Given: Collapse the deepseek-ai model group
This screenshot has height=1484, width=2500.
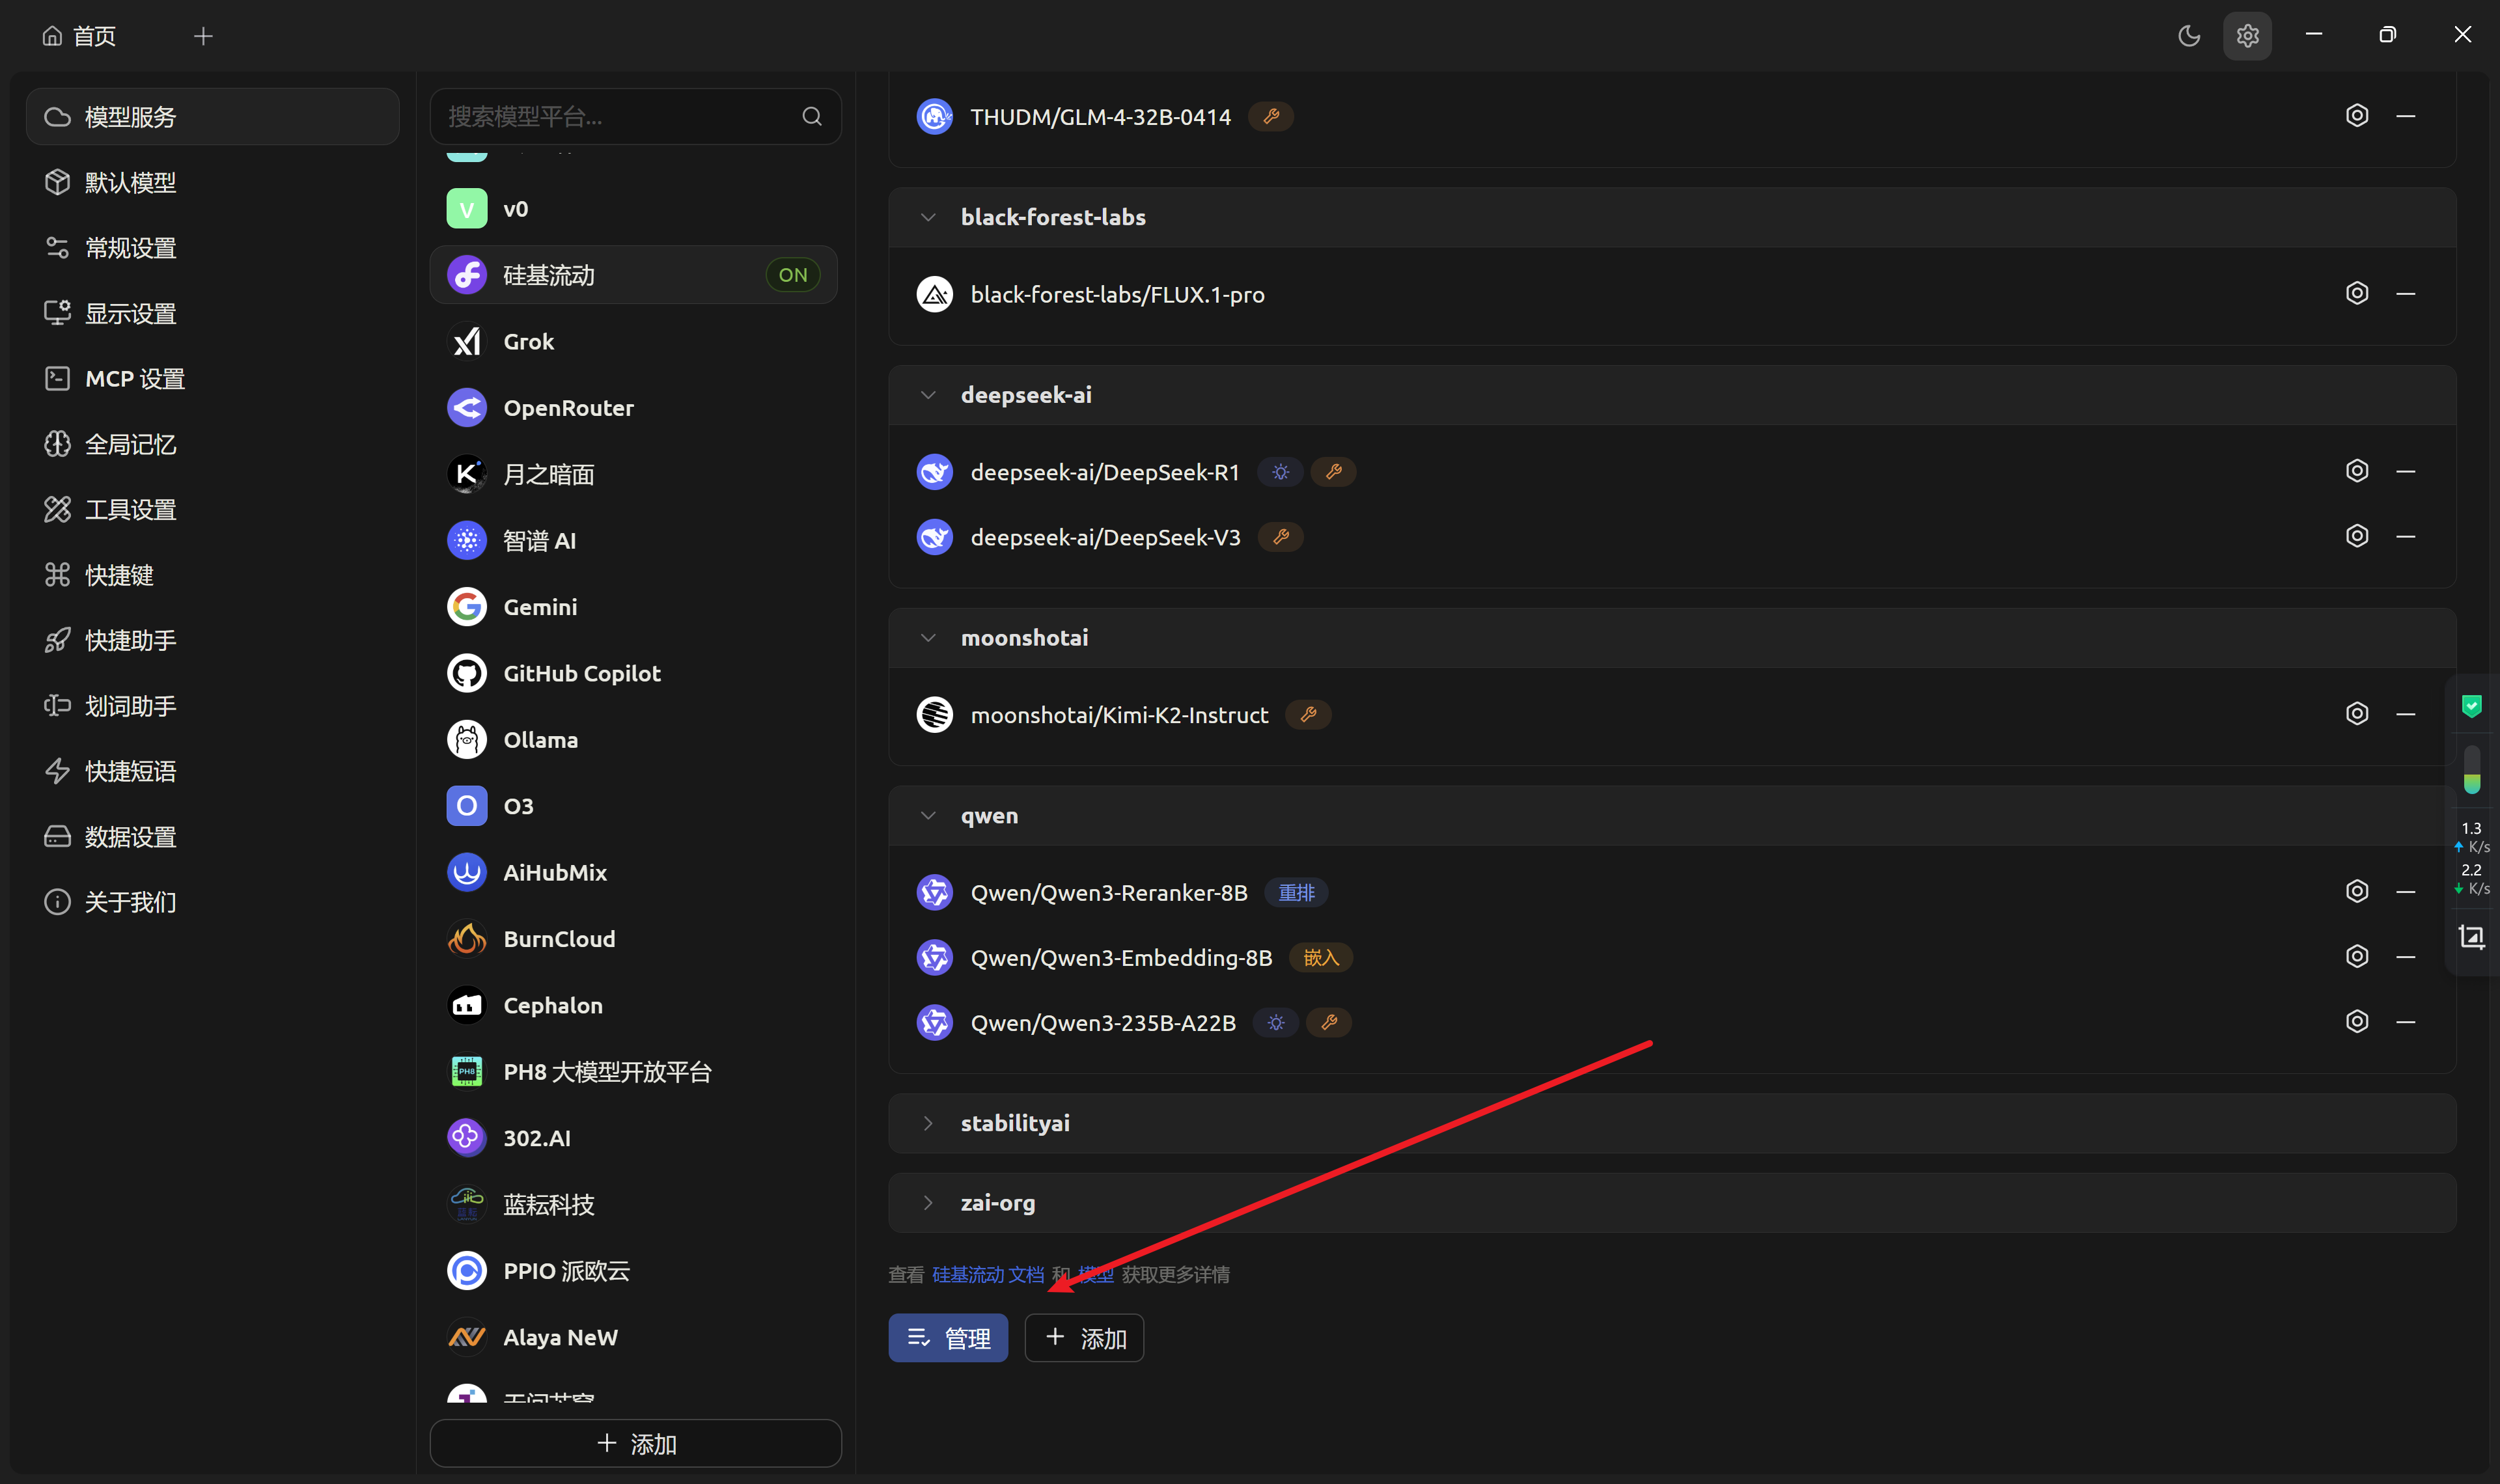Looking at the screenshot, I should coord(928,395).
